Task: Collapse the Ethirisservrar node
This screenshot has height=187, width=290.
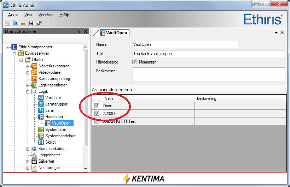Action: click(x=14, y=54)
